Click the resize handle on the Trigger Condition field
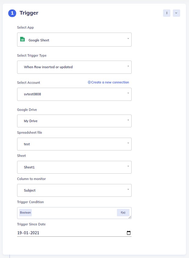This screenshot has width=189, height=258. click(x=130, y=217)
